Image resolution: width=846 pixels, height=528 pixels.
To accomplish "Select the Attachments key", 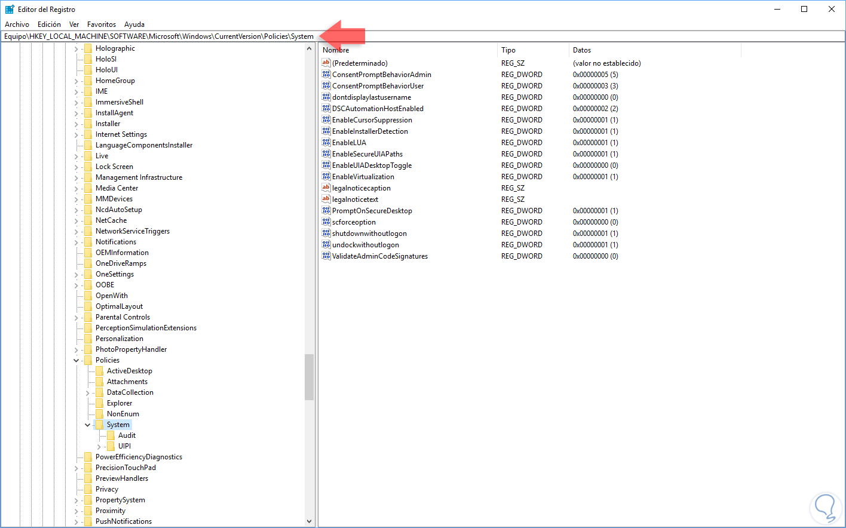I will click(x=127, y=382).
